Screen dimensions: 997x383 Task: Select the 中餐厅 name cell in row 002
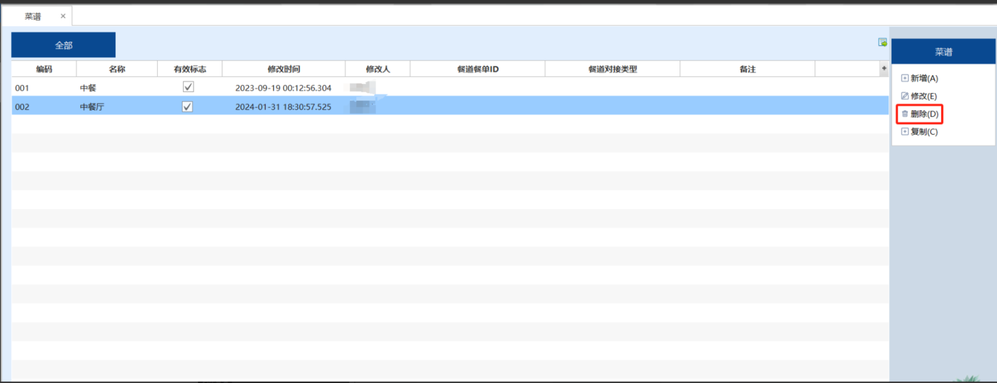tap(92, 107)
